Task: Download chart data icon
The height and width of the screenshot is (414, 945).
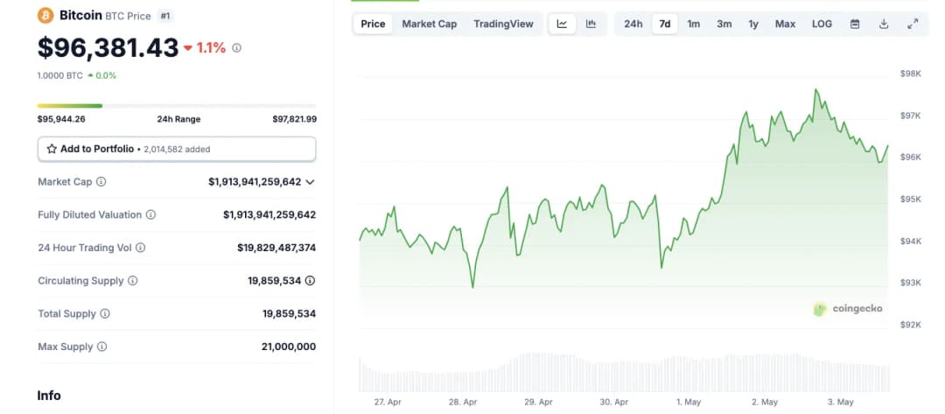Action: tap(884, 24)
